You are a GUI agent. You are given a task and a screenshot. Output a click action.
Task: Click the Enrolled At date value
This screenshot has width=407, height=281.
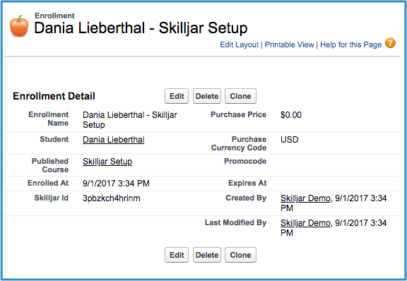coord(116,184)
